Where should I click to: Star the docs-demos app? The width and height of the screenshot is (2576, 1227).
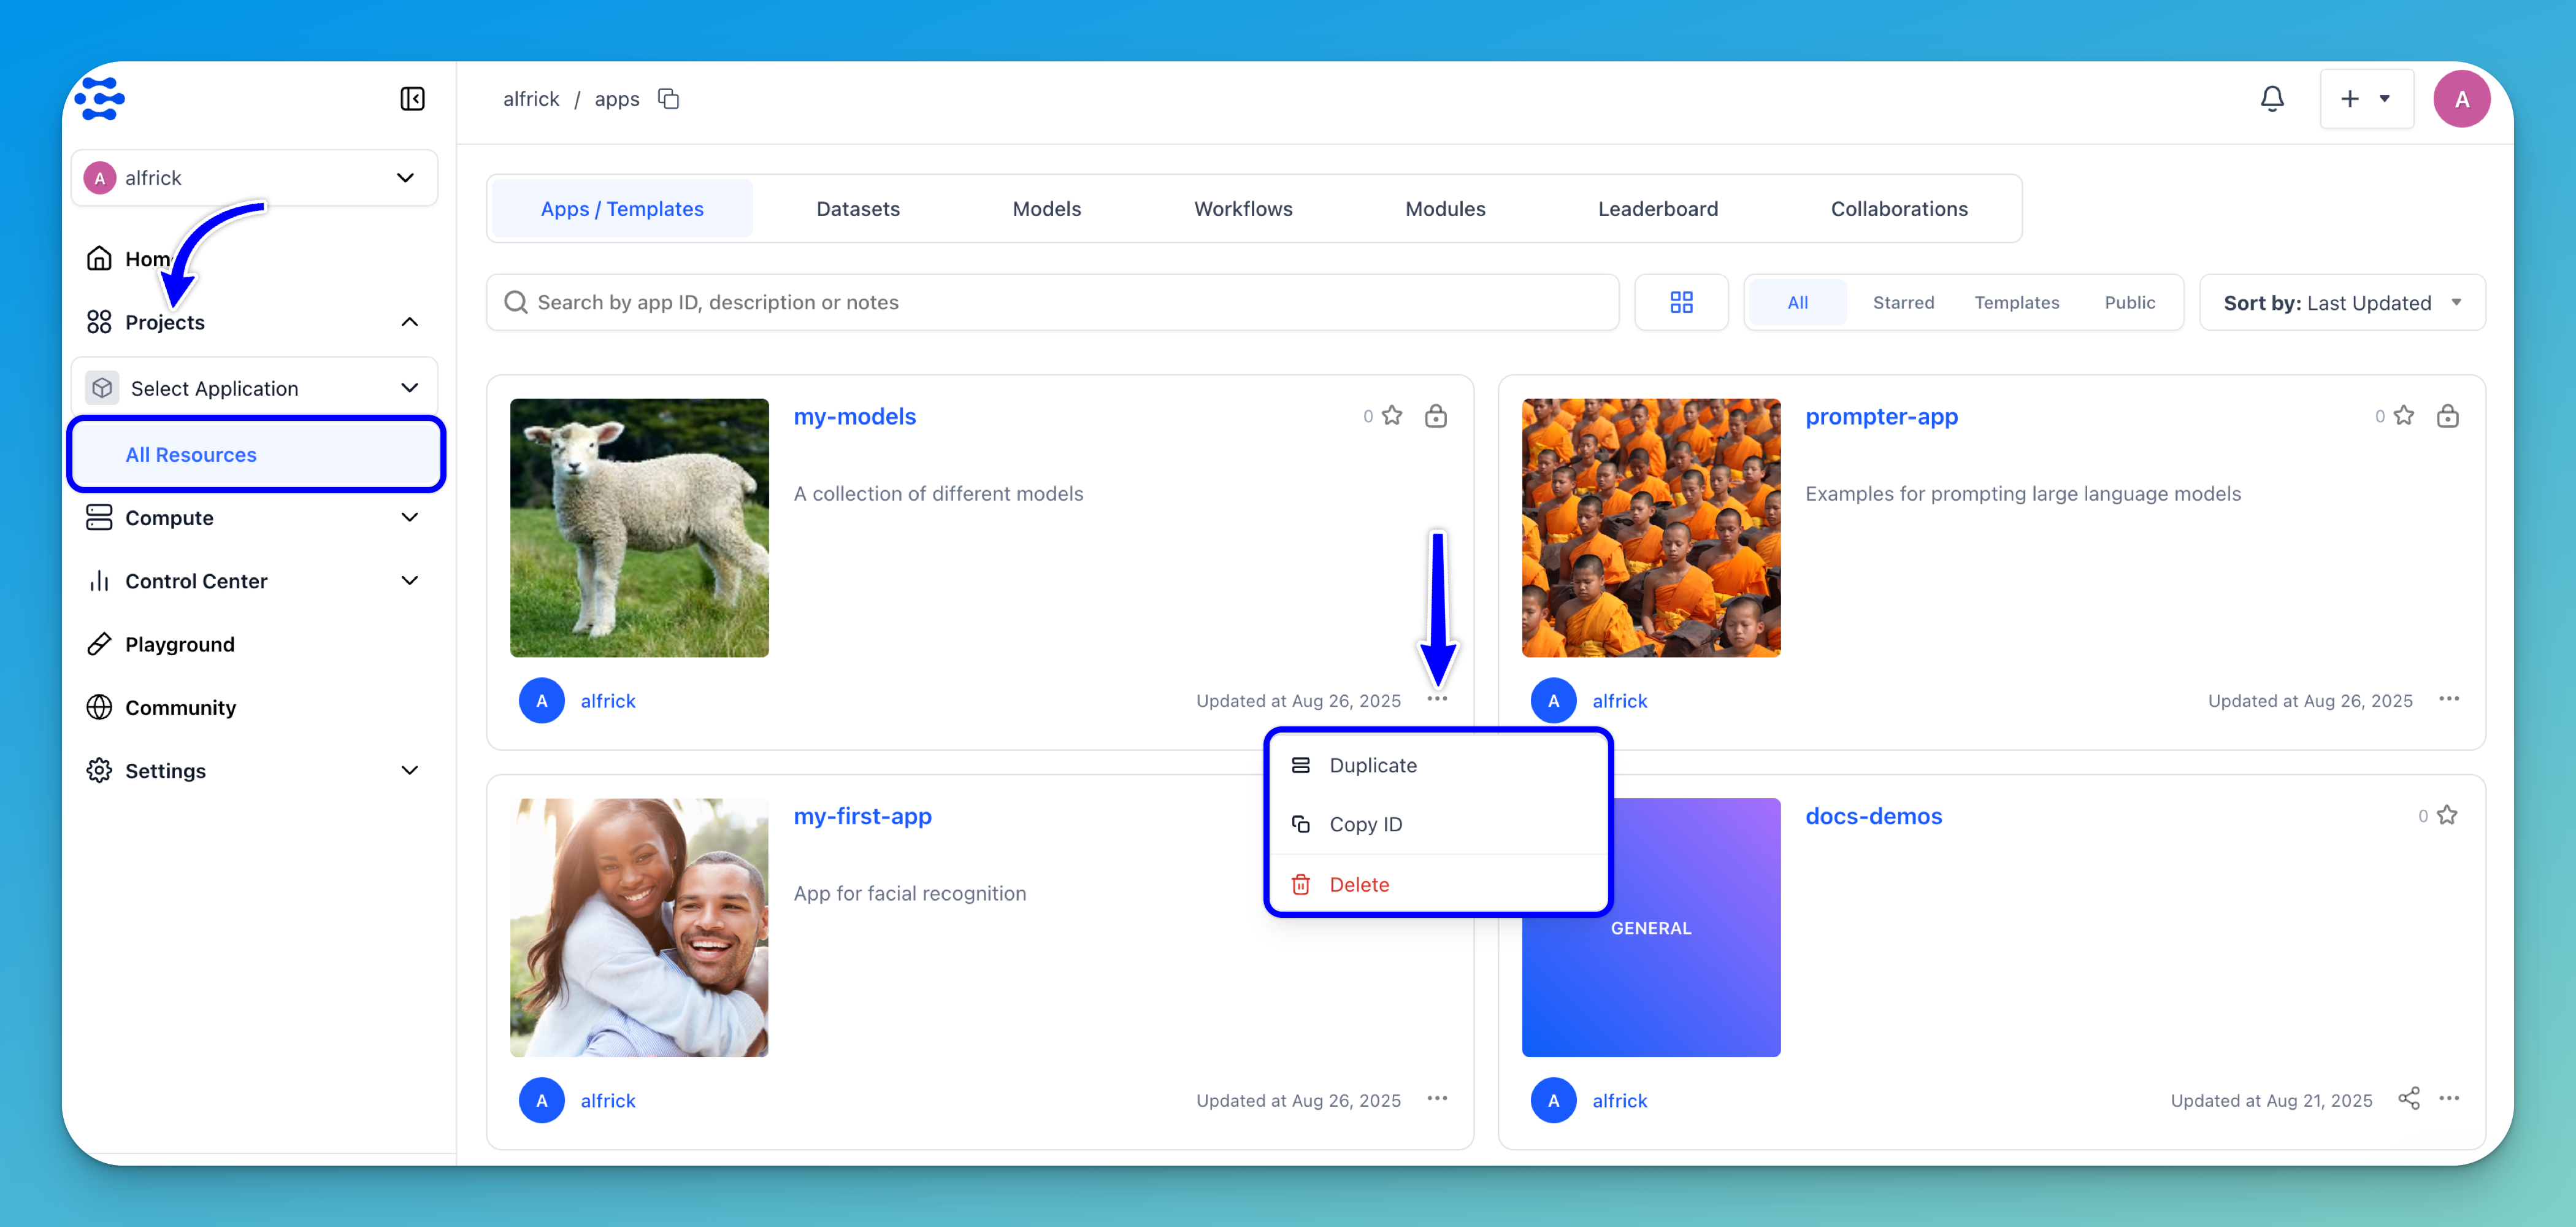tap(2447, 815)
